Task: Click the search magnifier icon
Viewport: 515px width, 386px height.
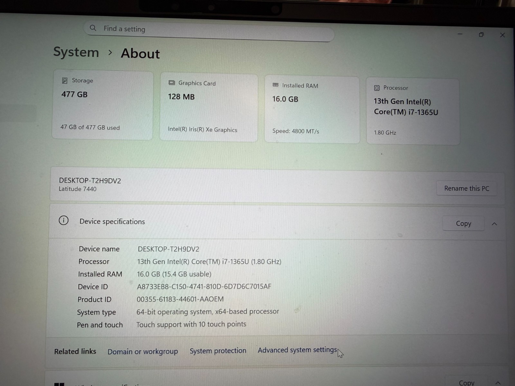Action: point(93,28)
